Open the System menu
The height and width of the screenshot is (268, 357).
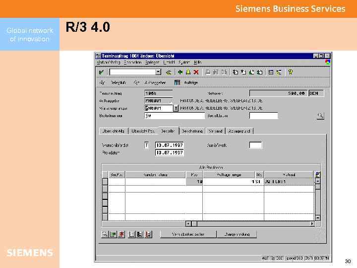click(x=184, y=62)
